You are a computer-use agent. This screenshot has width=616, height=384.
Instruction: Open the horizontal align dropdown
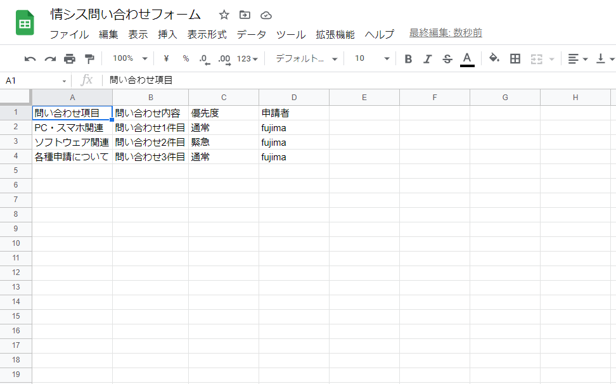tap(575, 58)
